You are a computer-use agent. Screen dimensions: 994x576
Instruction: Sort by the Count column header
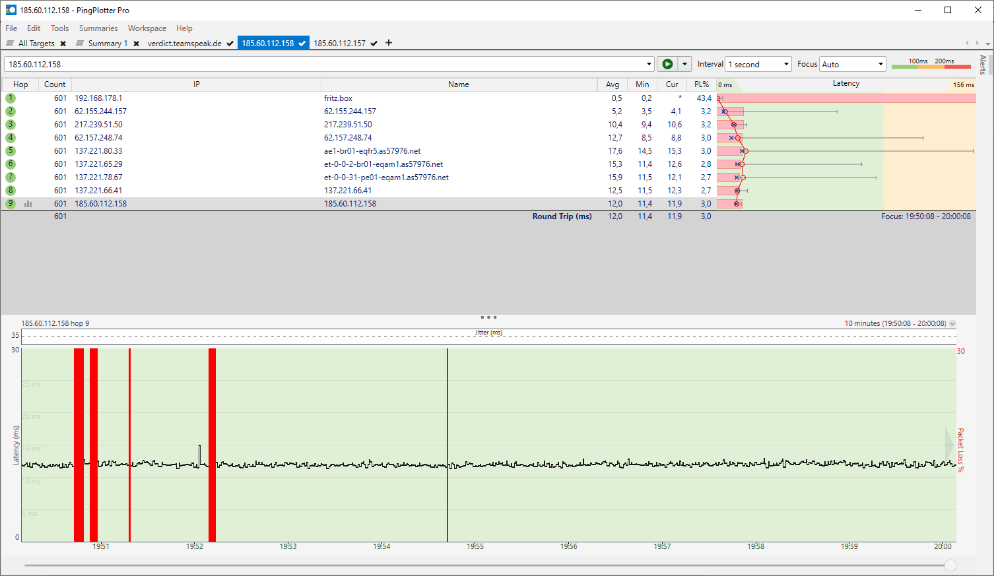pyautogui.click(x=55, y=84)
